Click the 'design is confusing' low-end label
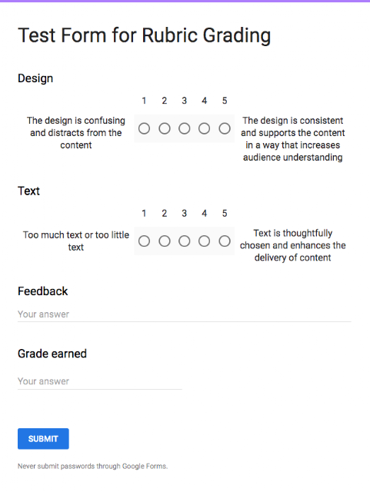This screenshot has height=492, width=370. click(76, 133)
